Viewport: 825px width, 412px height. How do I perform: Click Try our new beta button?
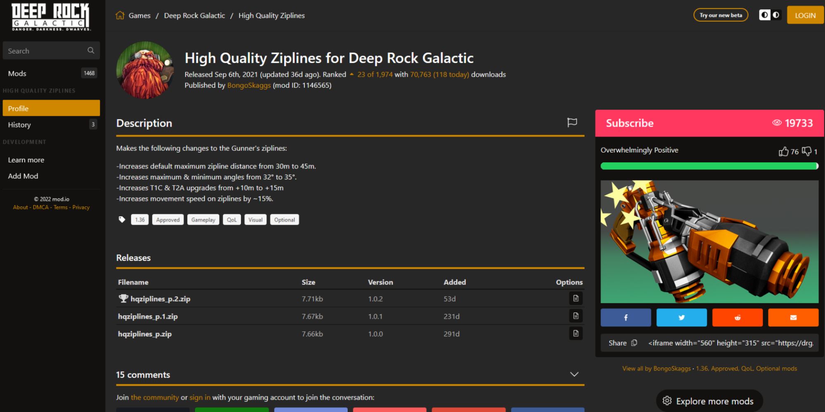721,15
